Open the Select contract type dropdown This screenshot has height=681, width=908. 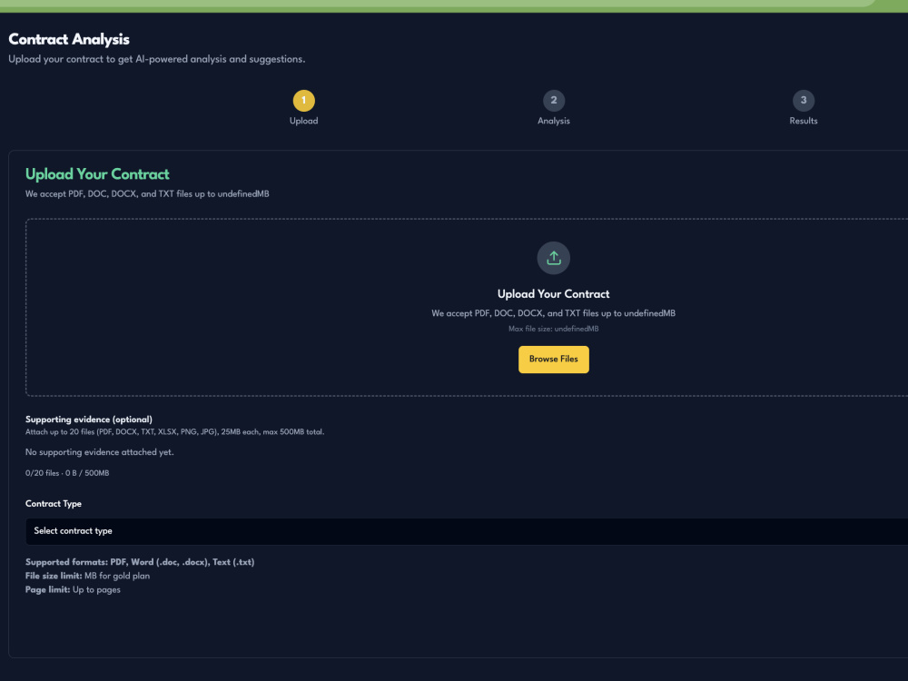(x=467, y=531)
